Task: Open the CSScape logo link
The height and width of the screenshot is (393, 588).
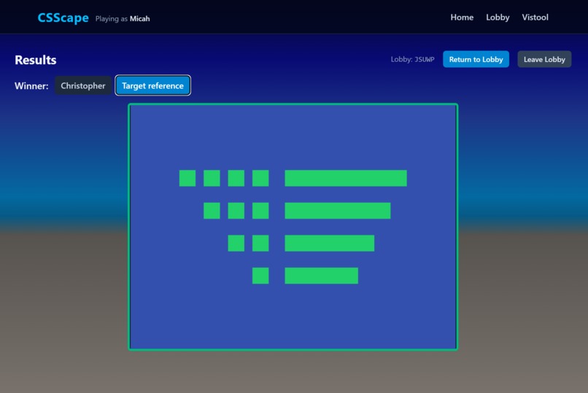Action: 63,17
